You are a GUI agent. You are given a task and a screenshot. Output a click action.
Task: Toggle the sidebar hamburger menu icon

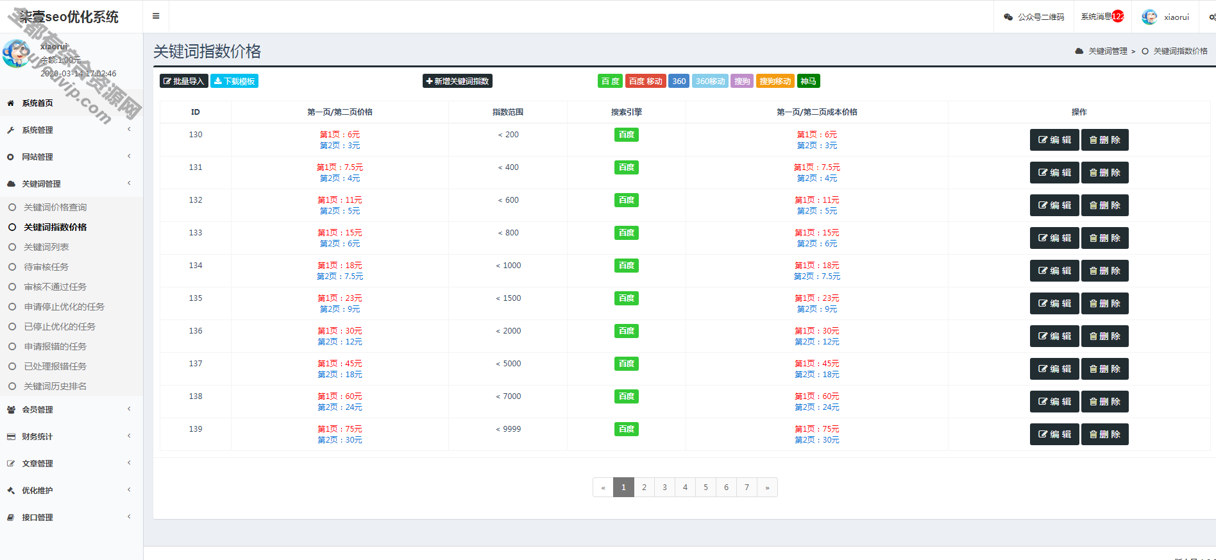[x=156, y=17]
